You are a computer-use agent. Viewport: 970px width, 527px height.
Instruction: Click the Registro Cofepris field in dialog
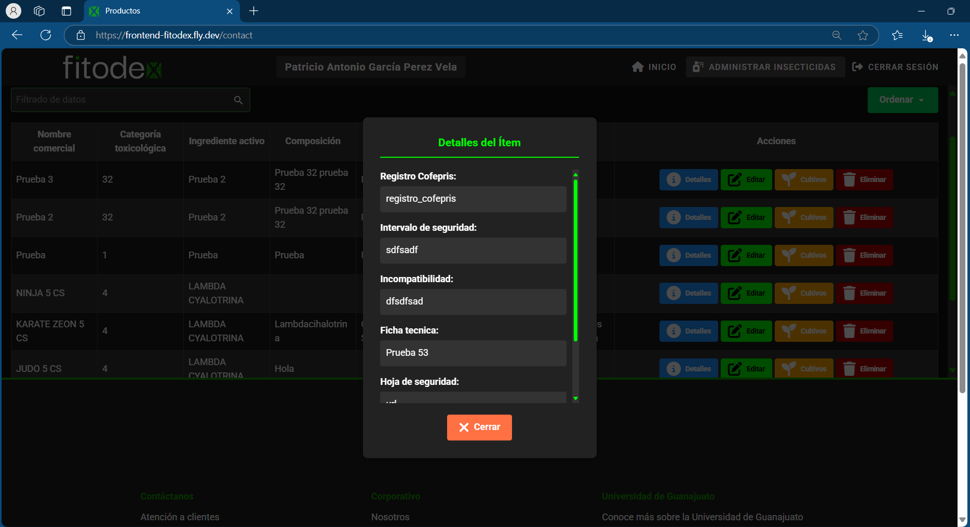pyautogui.click(x=473, y=199)
